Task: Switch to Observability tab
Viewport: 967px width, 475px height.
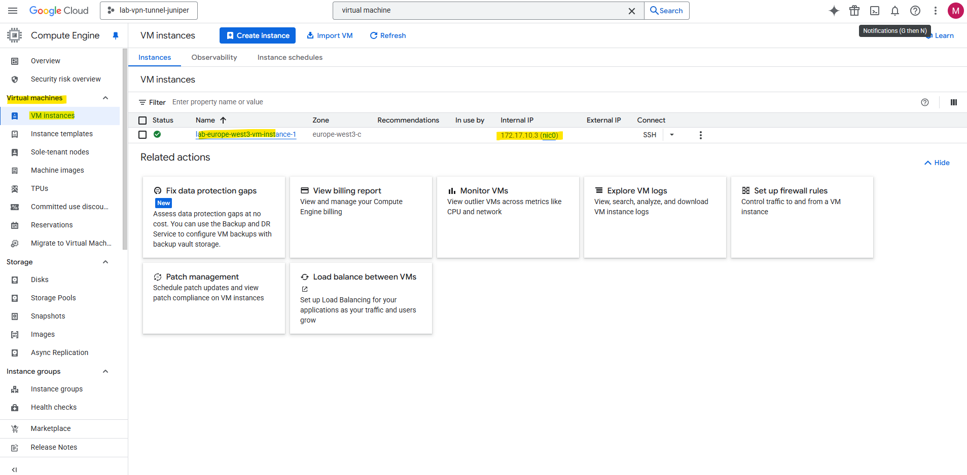Action: pos(214,57)
